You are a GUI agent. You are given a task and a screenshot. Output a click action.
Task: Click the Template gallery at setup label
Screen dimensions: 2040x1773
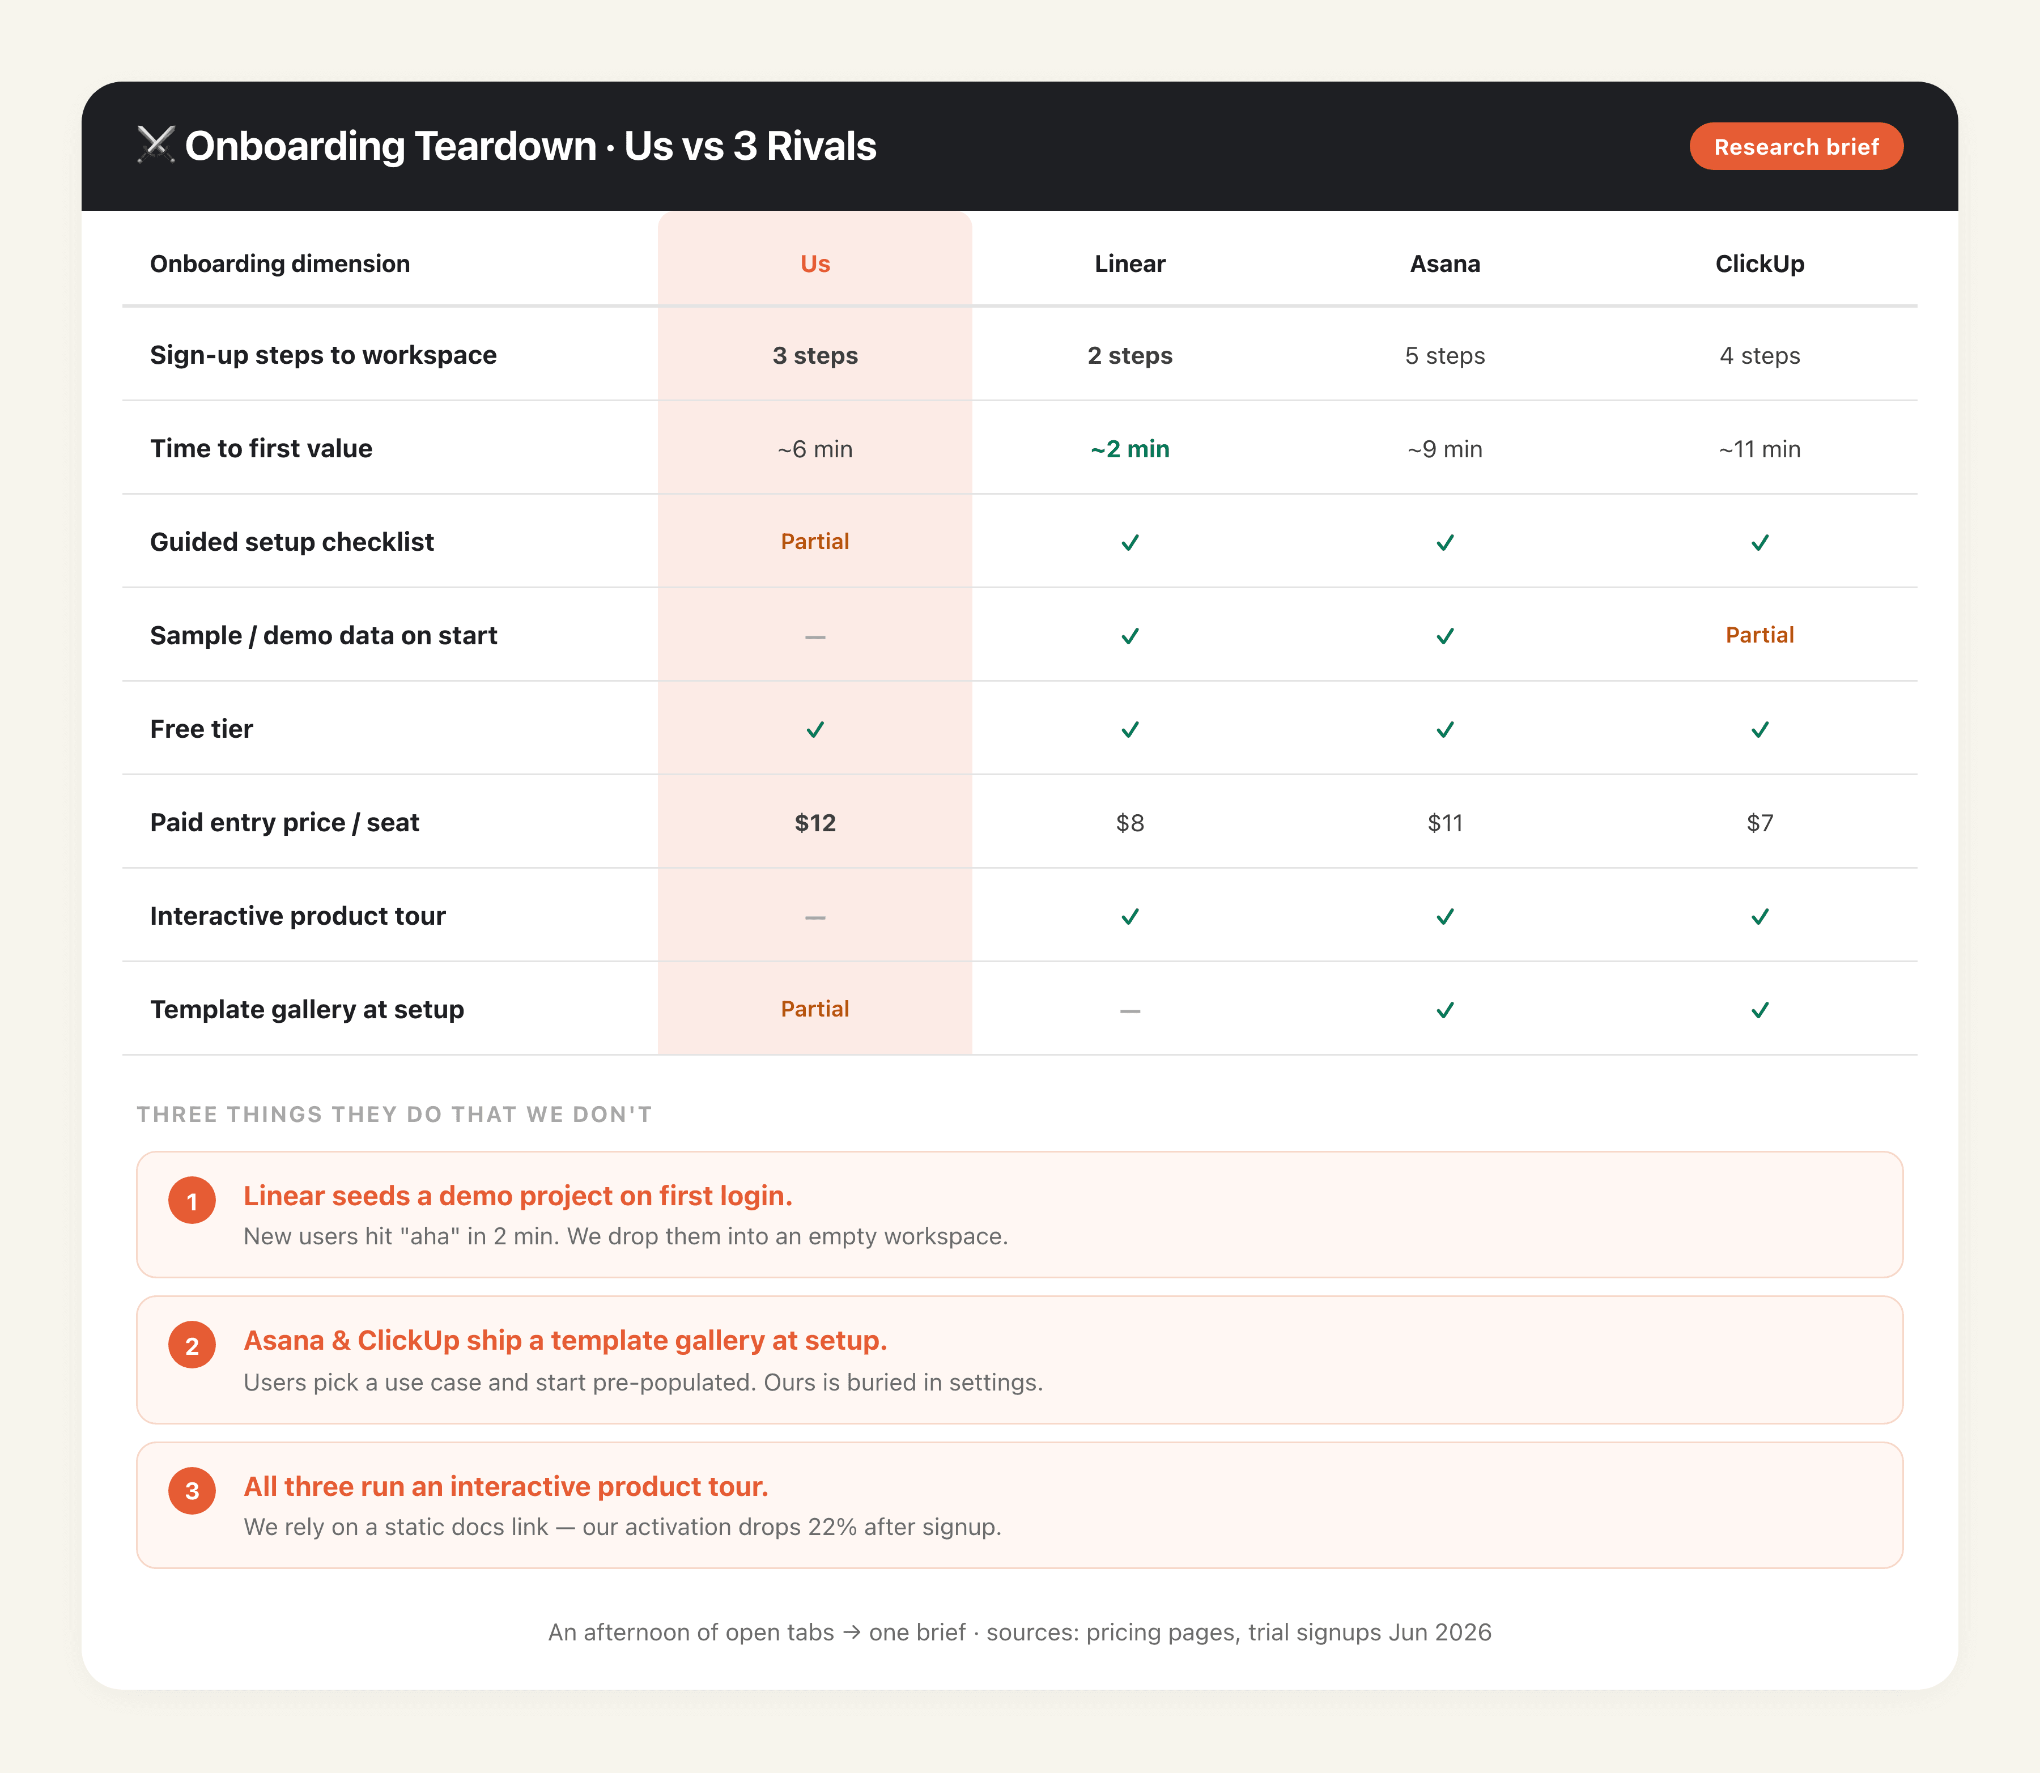click(307, 1009)
